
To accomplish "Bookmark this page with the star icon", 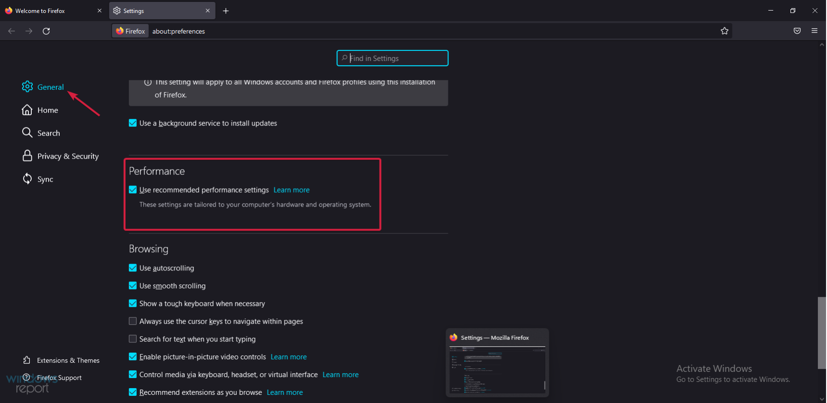I will pyautogui.click(x=725, y=31).
